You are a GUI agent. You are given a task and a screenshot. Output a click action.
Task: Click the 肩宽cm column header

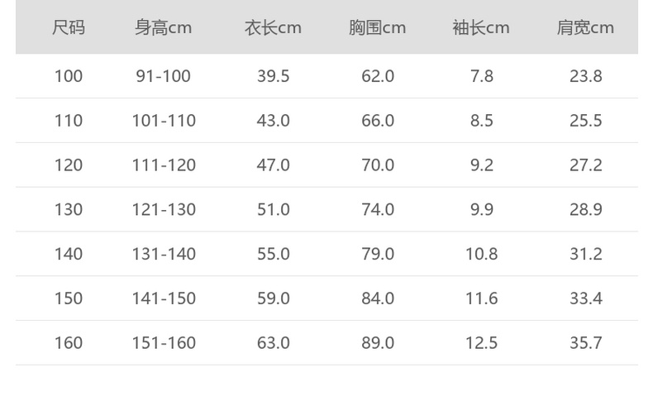pyautogui.click(x=585, y=27)
